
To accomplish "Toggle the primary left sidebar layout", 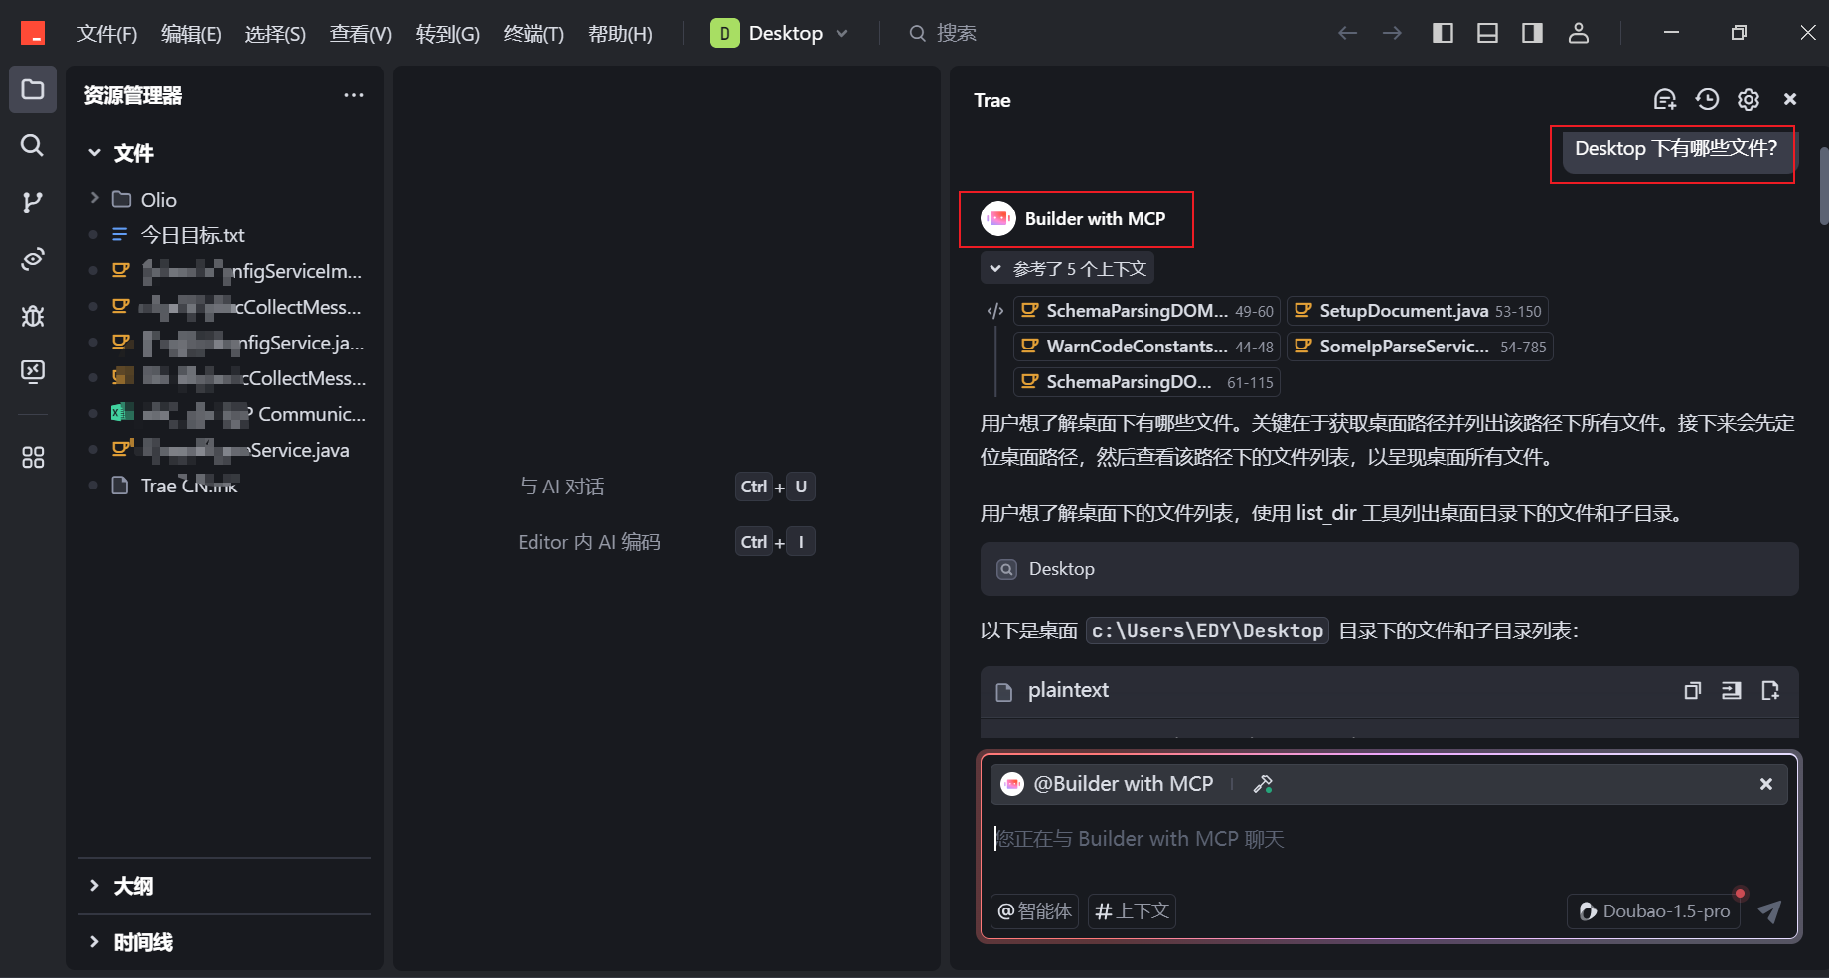I will (x=1443, y=33).
